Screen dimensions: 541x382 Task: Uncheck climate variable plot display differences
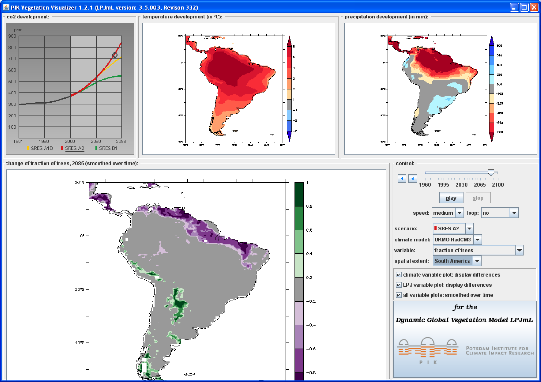[x=399, y=275]
